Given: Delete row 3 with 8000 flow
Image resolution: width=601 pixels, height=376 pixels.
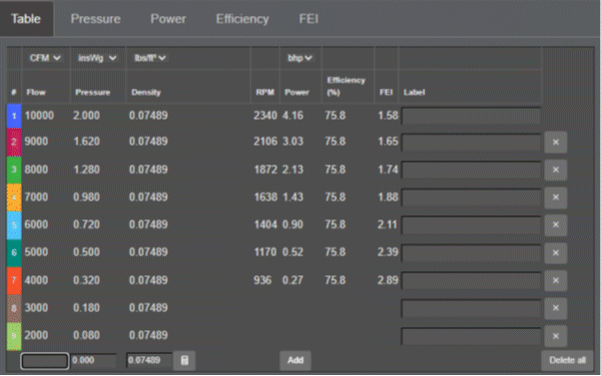Looking at the screenshot, I should (555, 170).
